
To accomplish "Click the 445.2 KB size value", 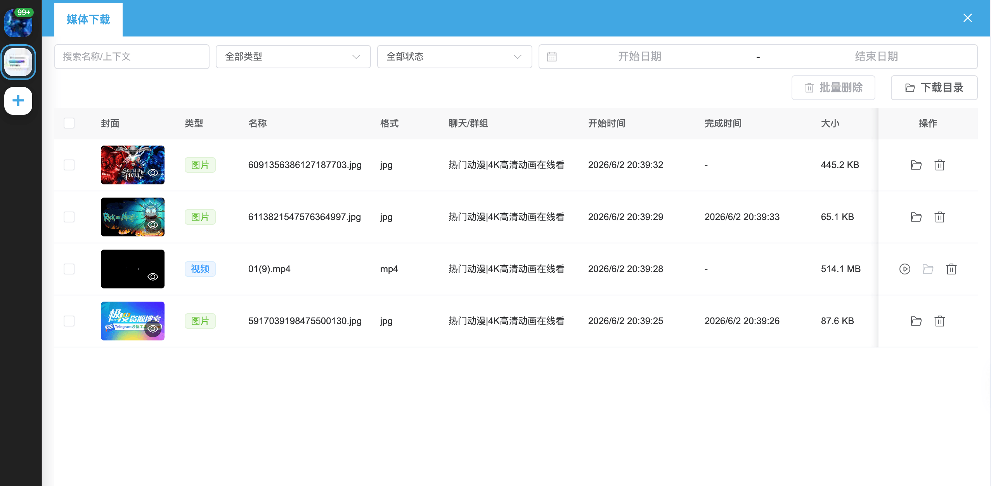I will pyautogui.click(x=840, y=165).
